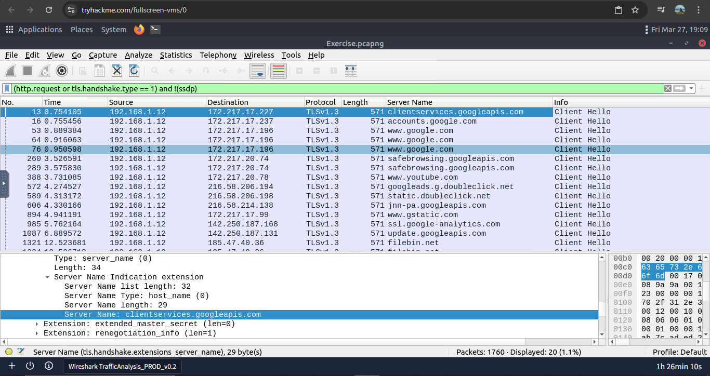The width and height of the screenshot is (710, 376).
Task: Launch Firefox from the top panel
Action: point(139,30)
